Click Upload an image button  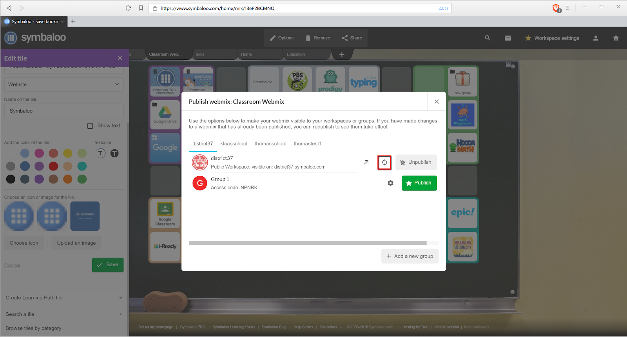click(x=76, y=243)
